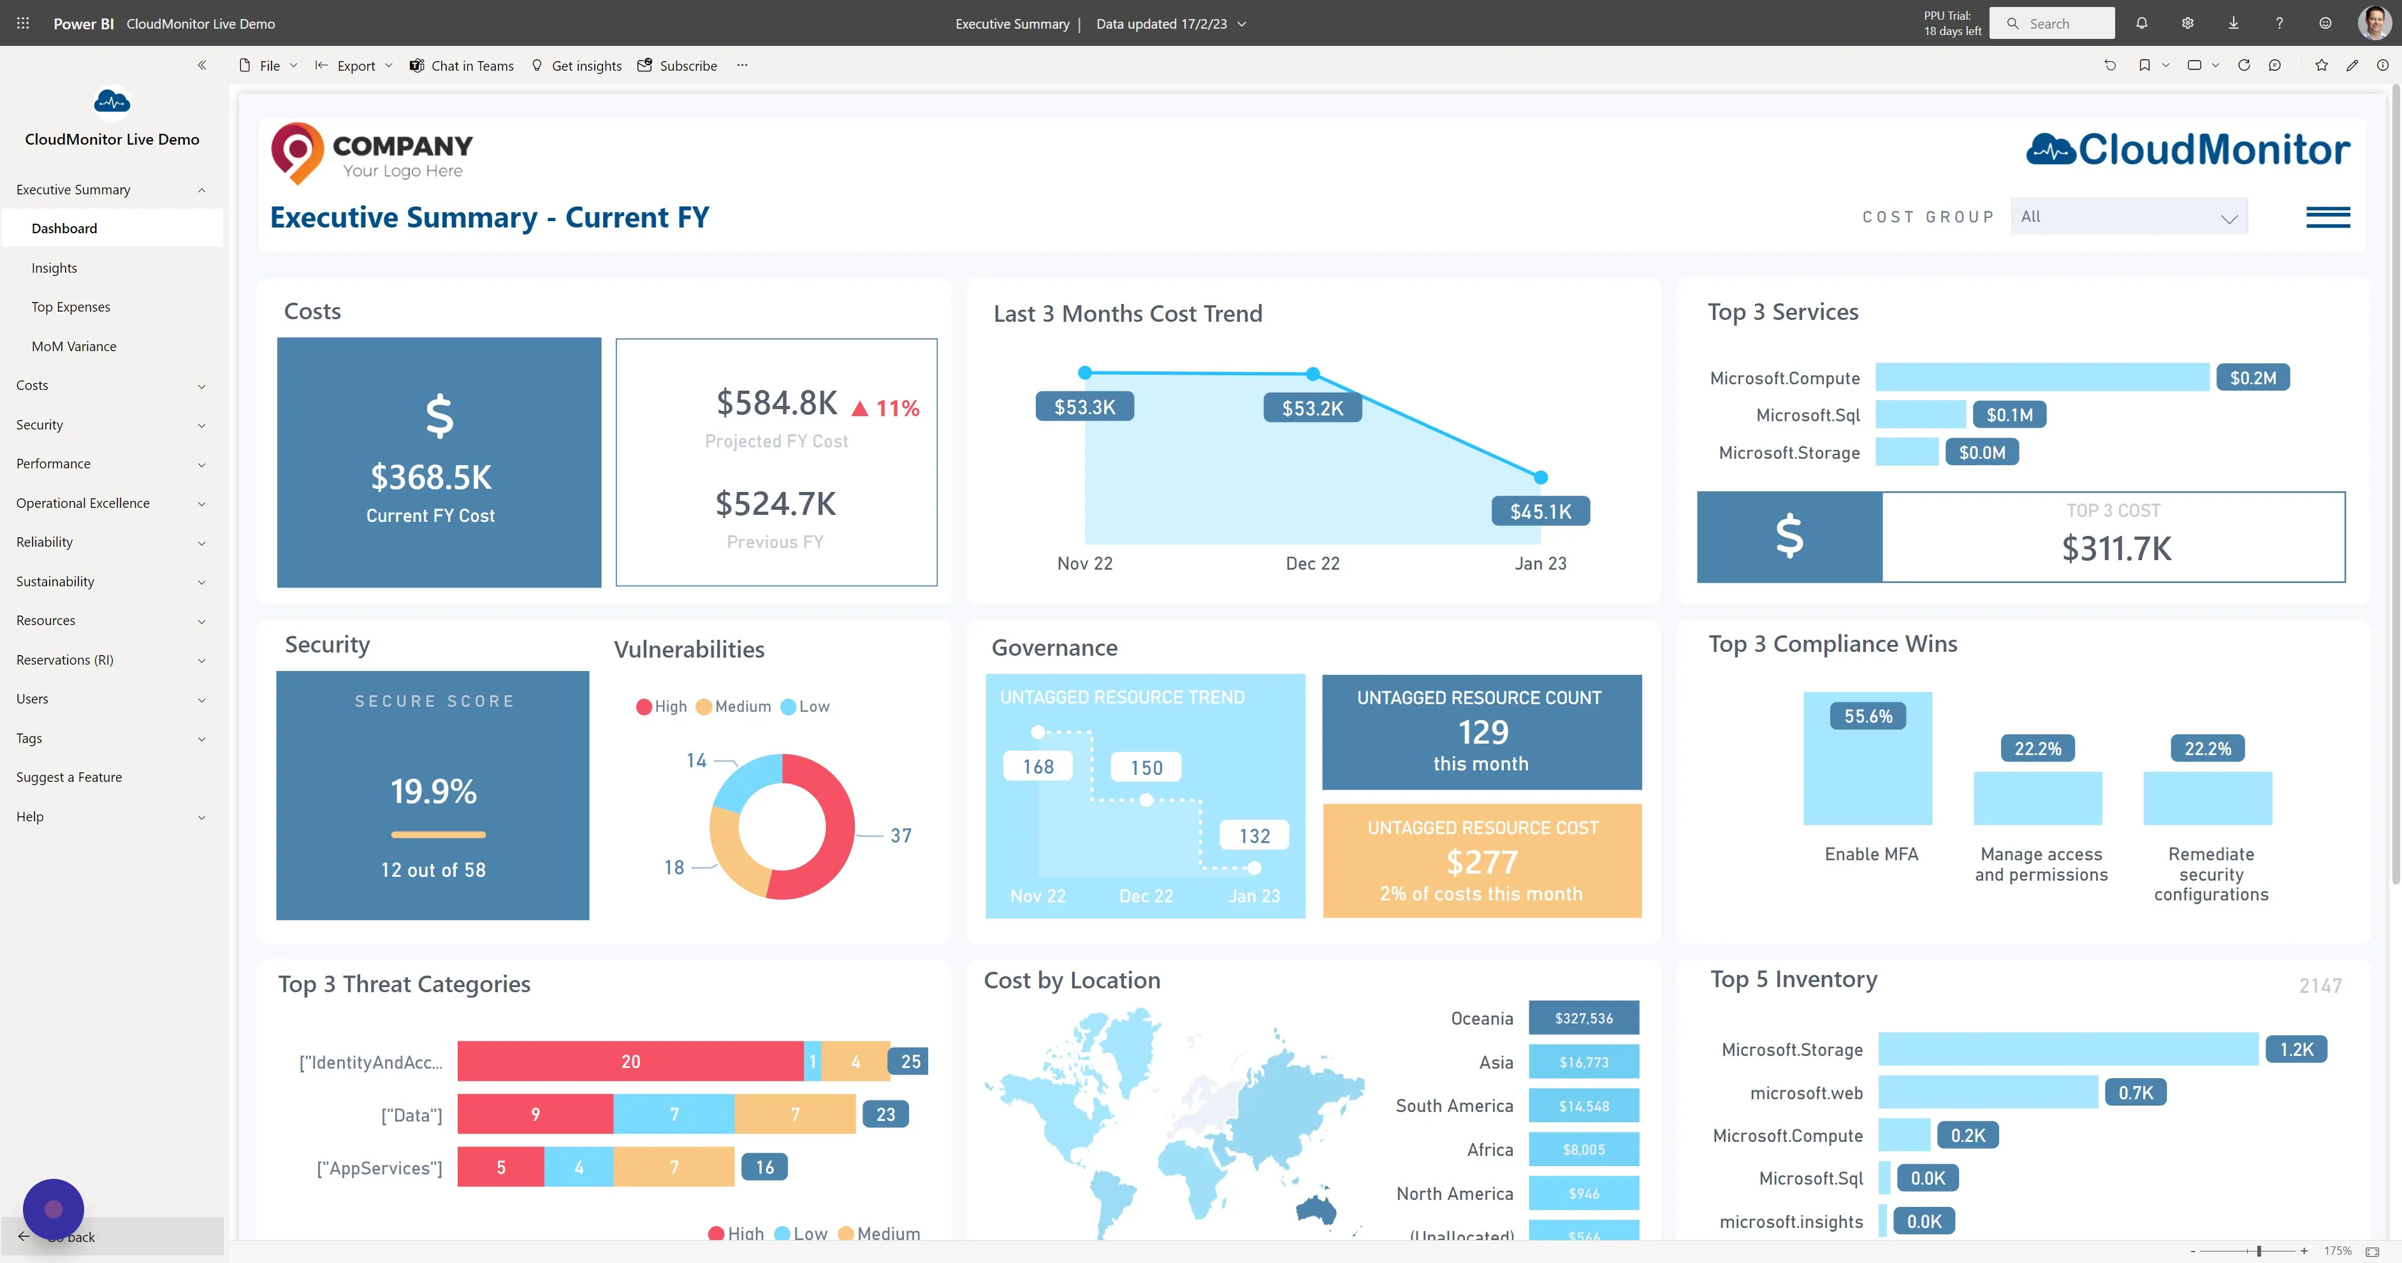Refresh the report visuals
The width and height of the screenshot is (2402, 1263).
coord(2245,65)
